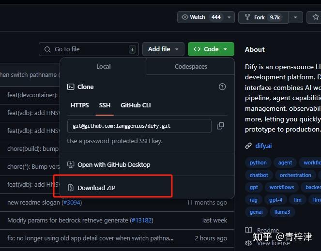This screenshot has height=251, width=321.
Task: Click the GitHub Desktop download icon
Action: (71, 165)
